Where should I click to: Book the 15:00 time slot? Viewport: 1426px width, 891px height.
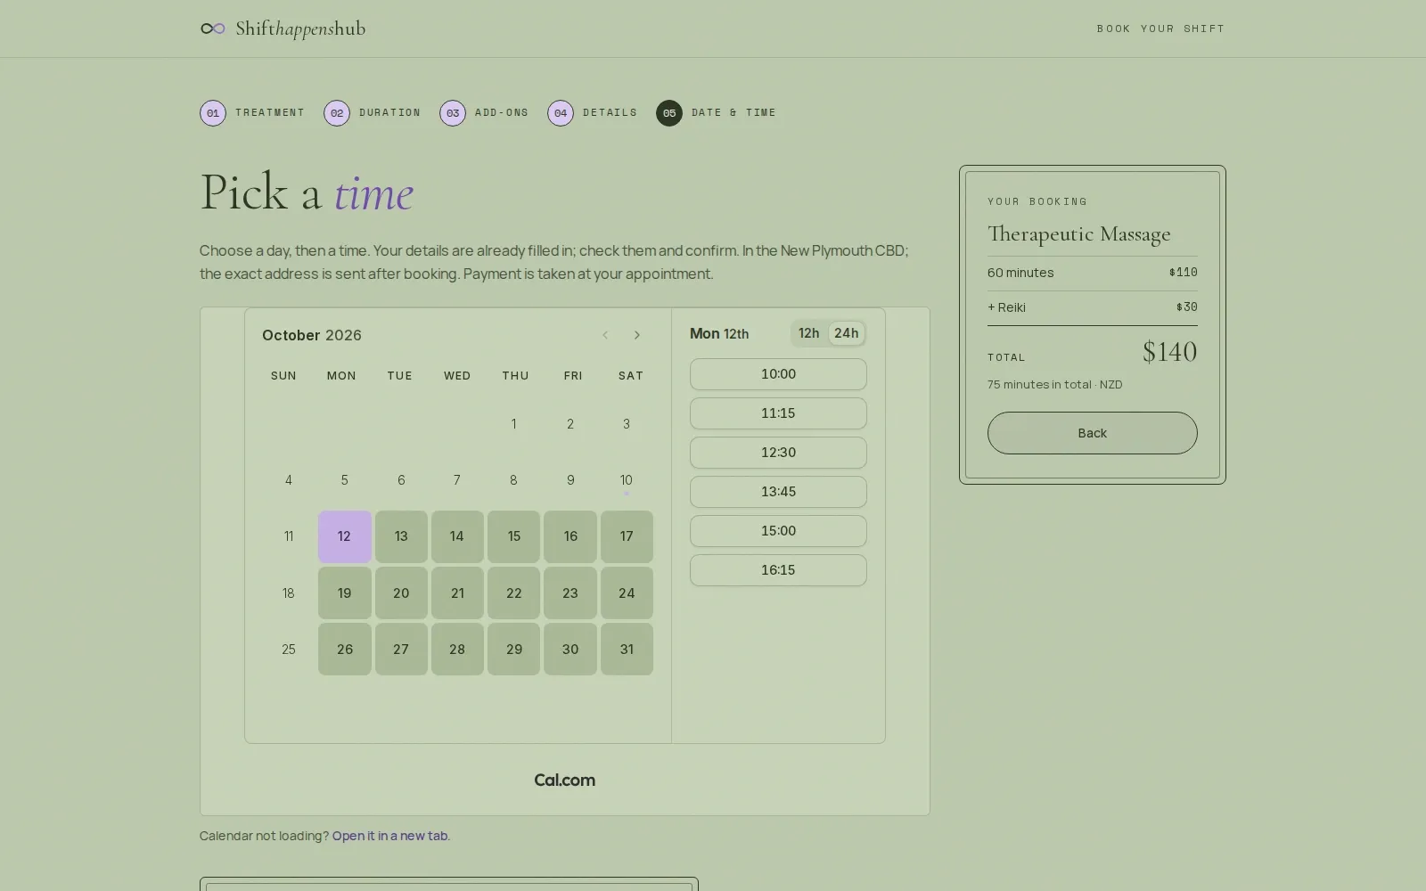click(778, 531)
